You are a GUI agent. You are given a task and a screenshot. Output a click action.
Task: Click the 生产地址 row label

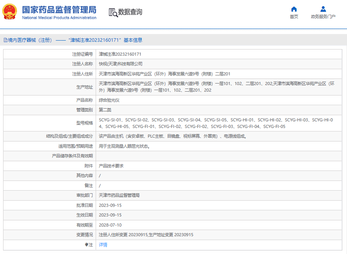point(84,87)
